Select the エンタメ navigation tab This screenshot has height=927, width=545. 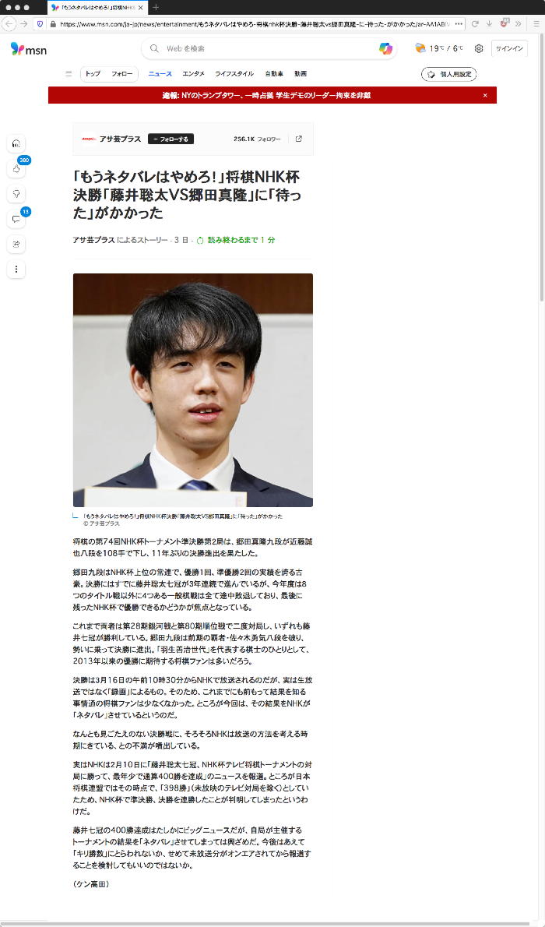pos(193,74)
